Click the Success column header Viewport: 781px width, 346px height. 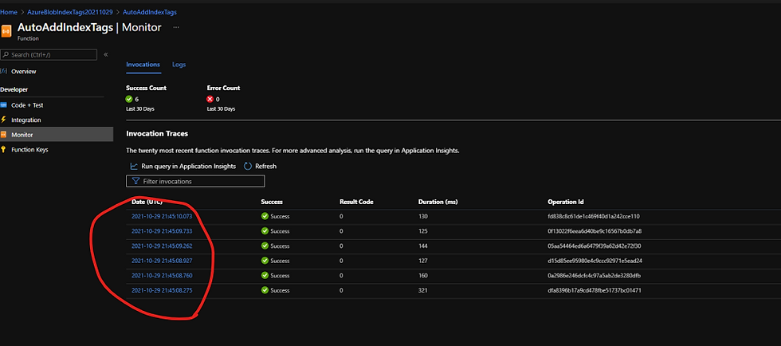[x=272, y=202]
